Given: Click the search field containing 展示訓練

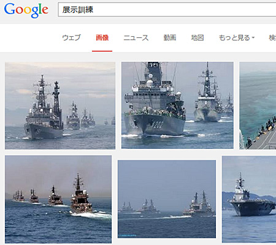Looking at the screenshot, I should (x=167, y=10).
